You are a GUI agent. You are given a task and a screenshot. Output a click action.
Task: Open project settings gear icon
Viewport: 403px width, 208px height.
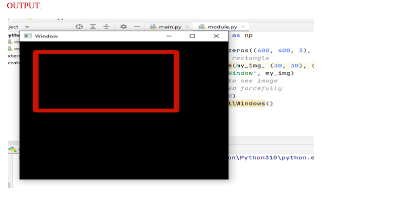[x=124, y=27]
